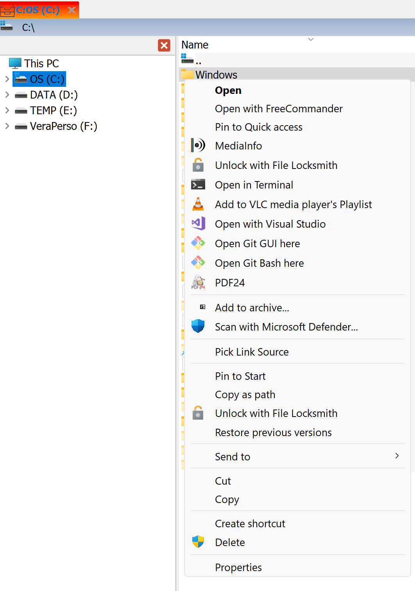Viewport: 415px width, 591px height.
Task: Click the parent directory '..' drive icon
Action: point(187,59)
